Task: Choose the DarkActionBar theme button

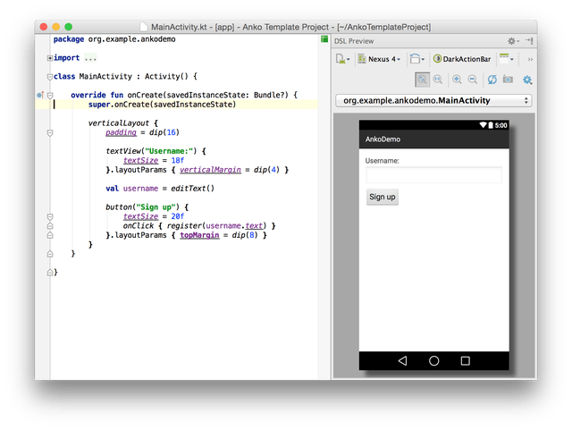Action: 462,59
